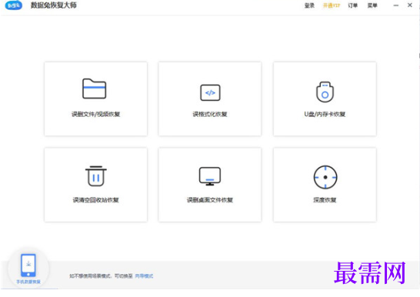Open the phone data recovery icon
Viewport: 420px width, 297px height.
(28, 265)
